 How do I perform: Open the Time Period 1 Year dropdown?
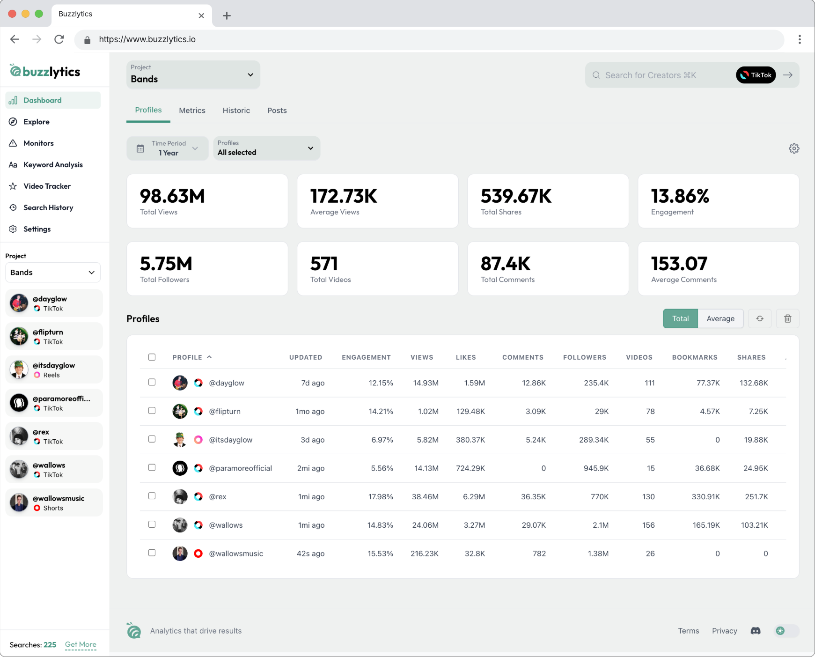pyautogui.click(x=168, y=148)
